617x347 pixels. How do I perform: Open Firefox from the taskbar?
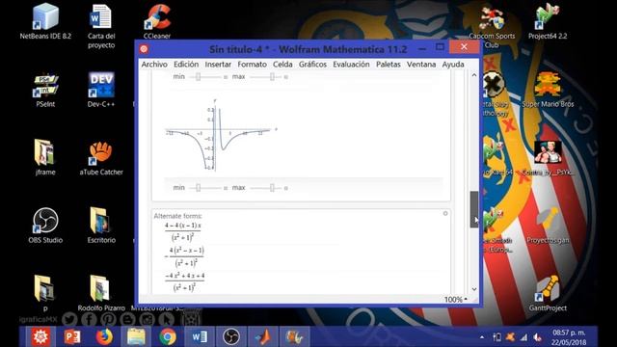[x=104, y=336]
